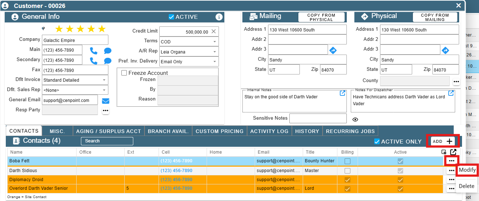Switch to the CUSTOM PRICING tab

coord(220,131)
